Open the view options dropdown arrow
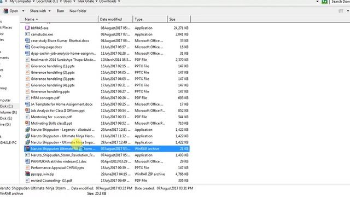Viewport: 350px width, 197px height. [x=348, y=11]
